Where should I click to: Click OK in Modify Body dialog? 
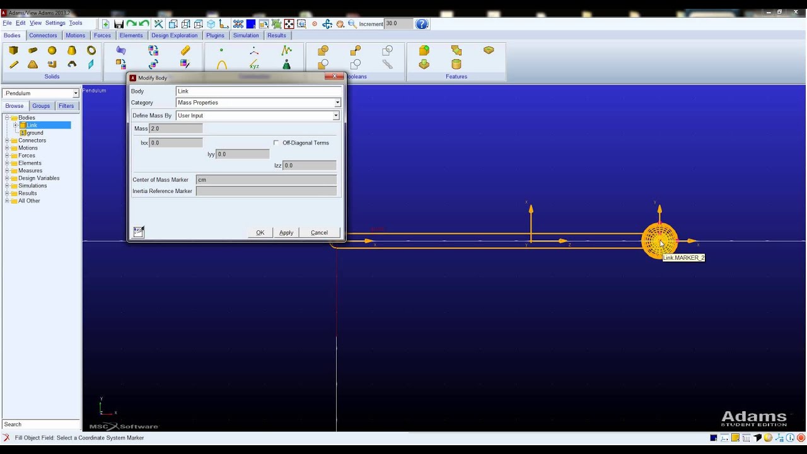click(x=260, y=233)
